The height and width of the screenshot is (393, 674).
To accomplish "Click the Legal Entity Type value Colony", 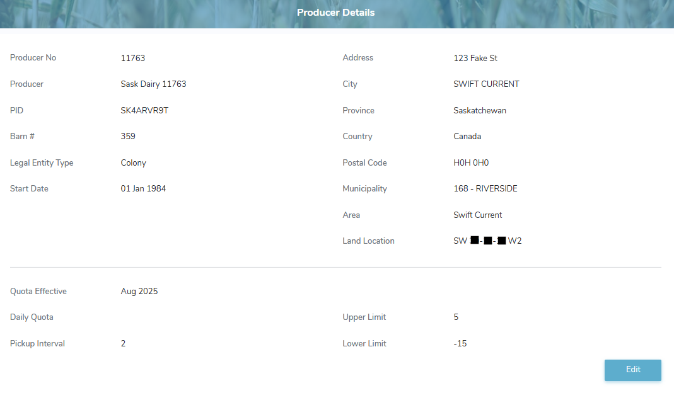I will 133,162.
